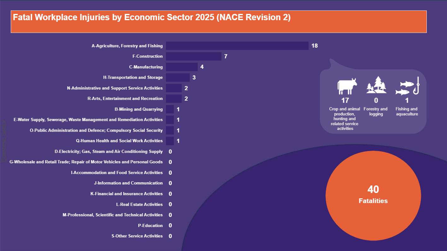Select the Arts, Entertainment and Recreation bar
This screenshot has height=251, width=447.
(x=174, y=98)
